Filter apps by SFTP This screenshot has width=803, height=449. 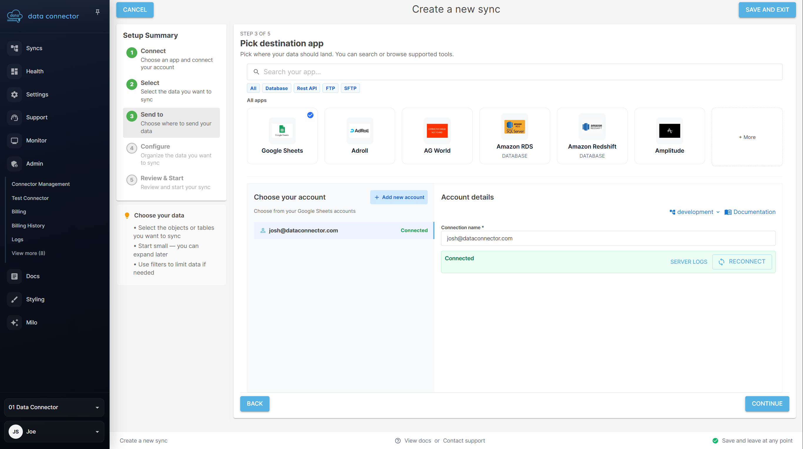pos(350,88)
